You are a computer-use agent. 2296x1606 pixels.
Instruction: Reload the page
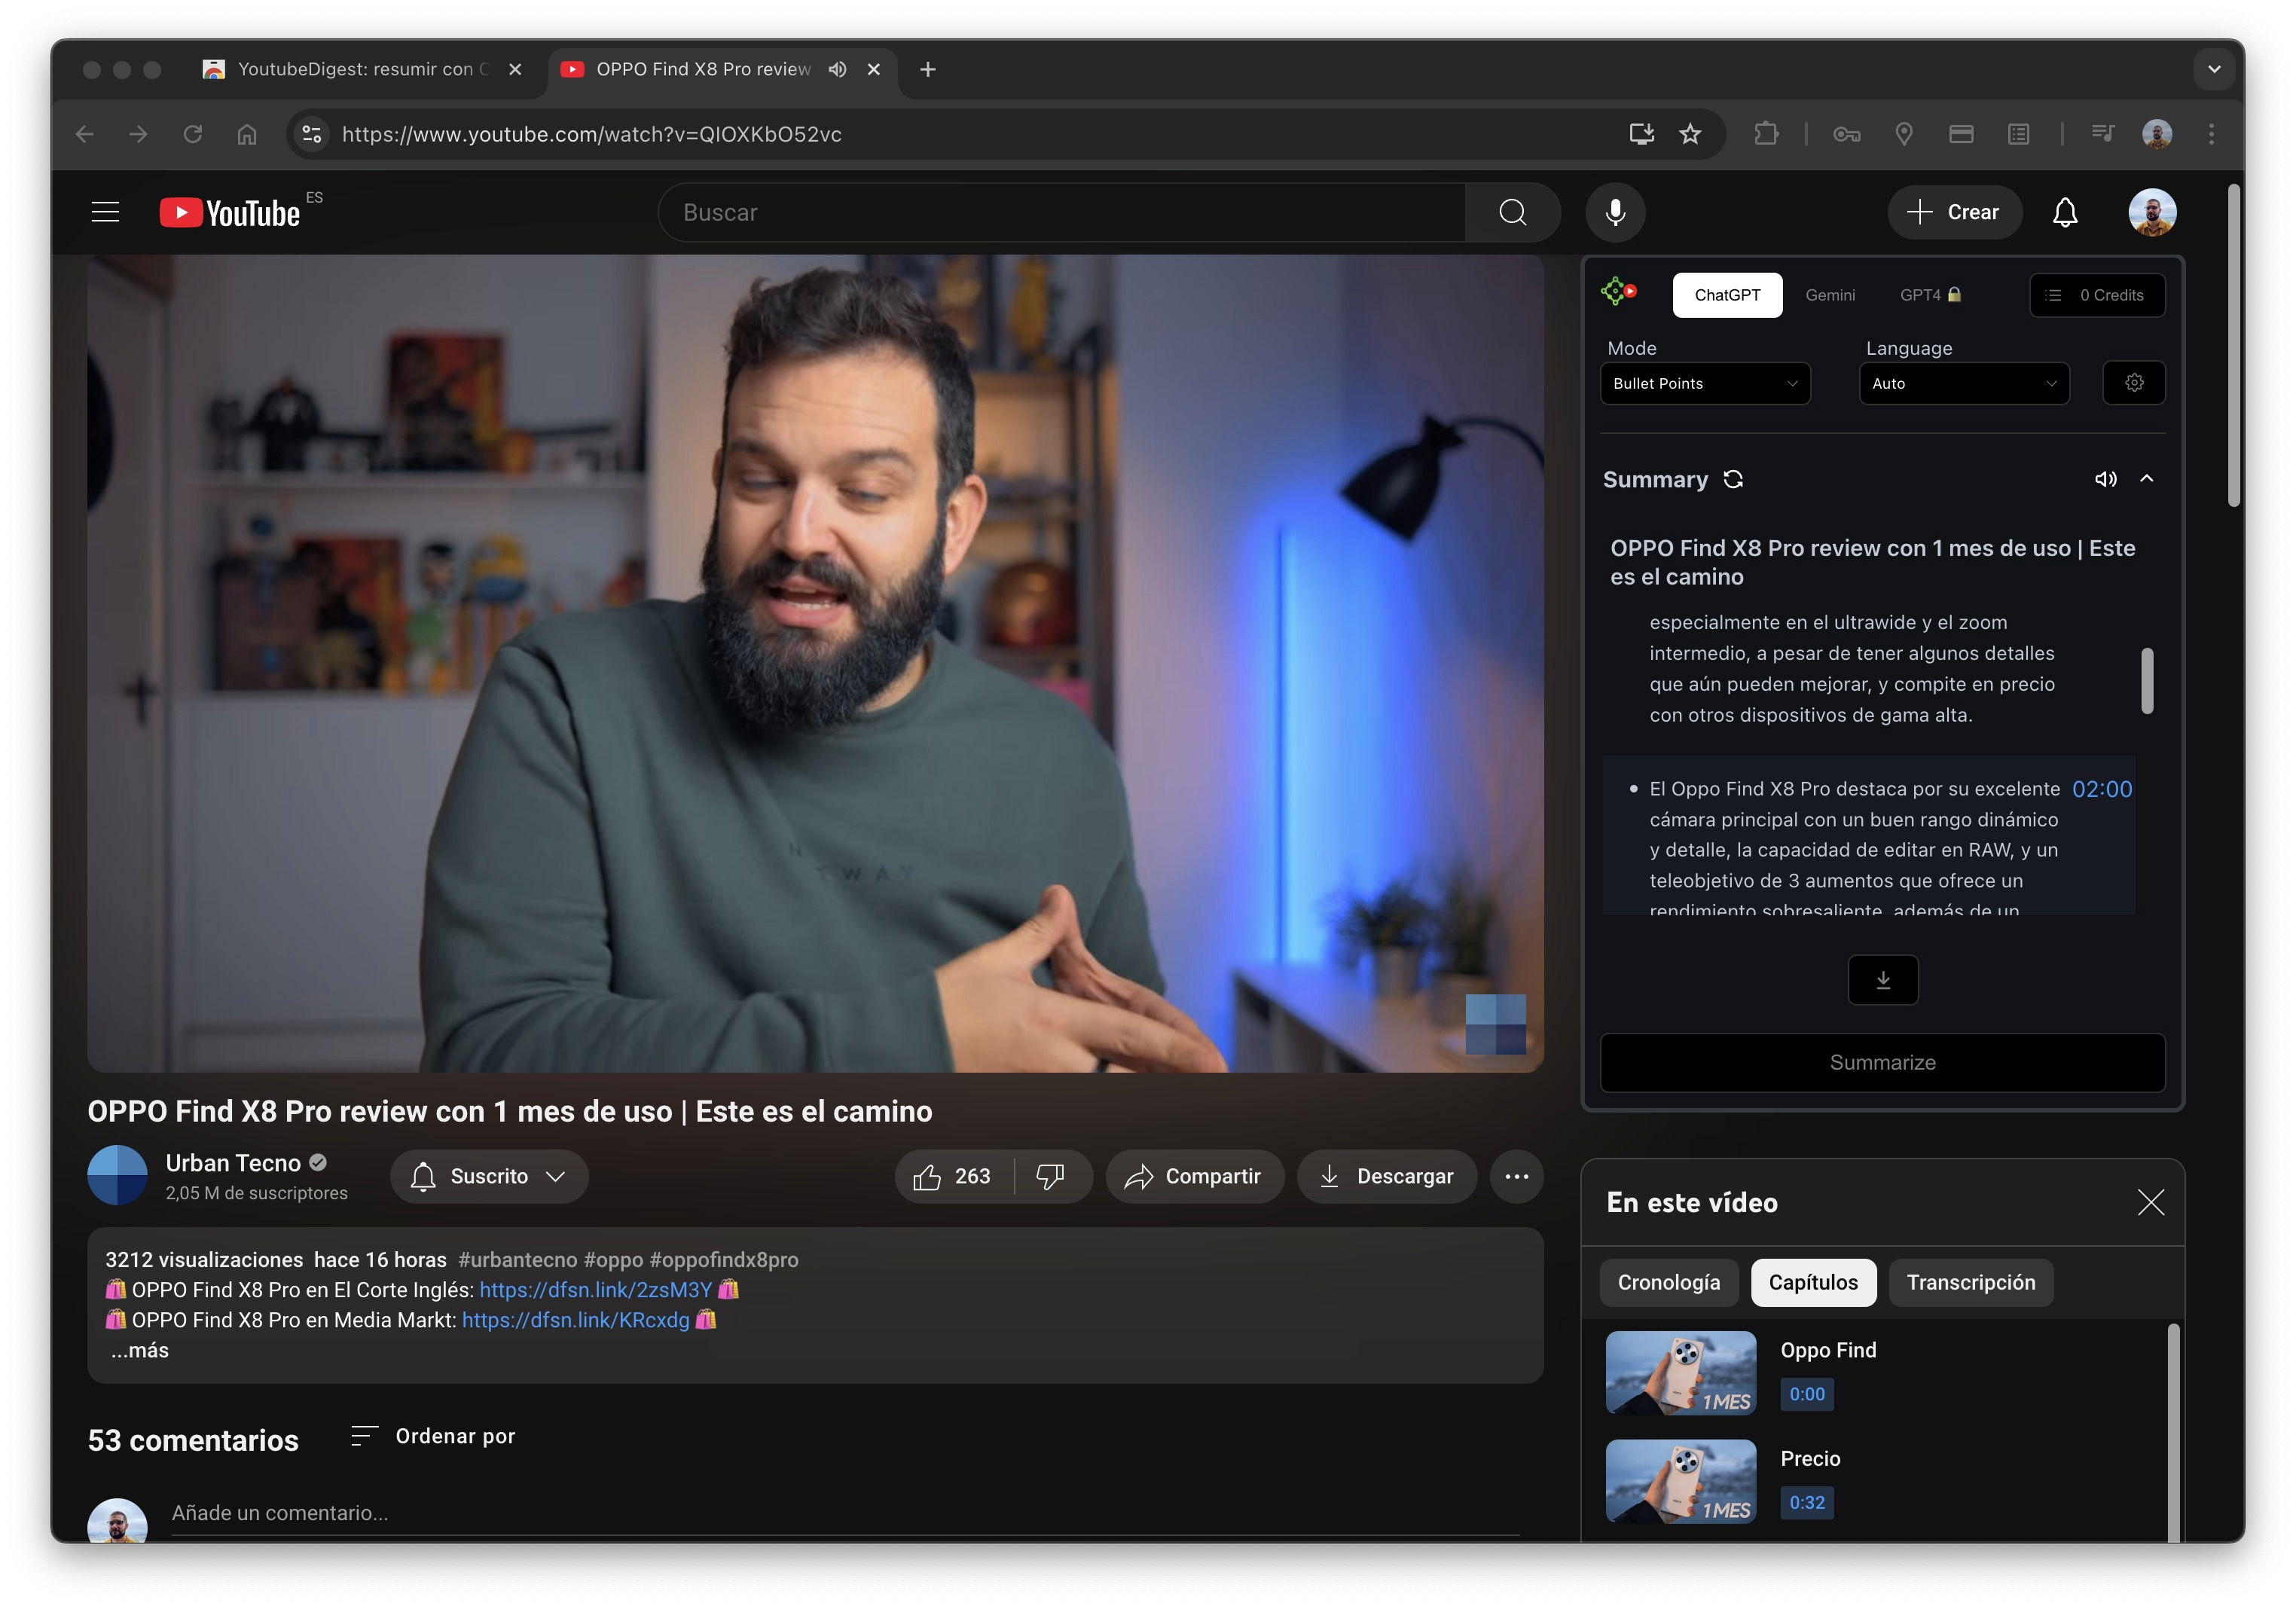point(193,134)
